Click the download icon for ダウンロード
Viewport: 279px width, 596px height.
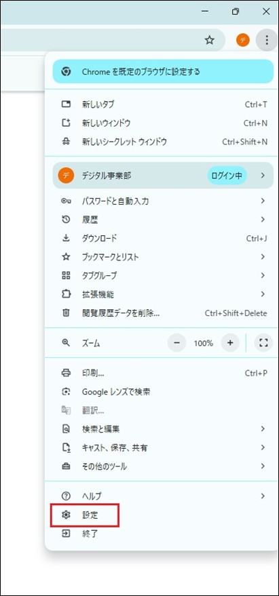point(66,238)
